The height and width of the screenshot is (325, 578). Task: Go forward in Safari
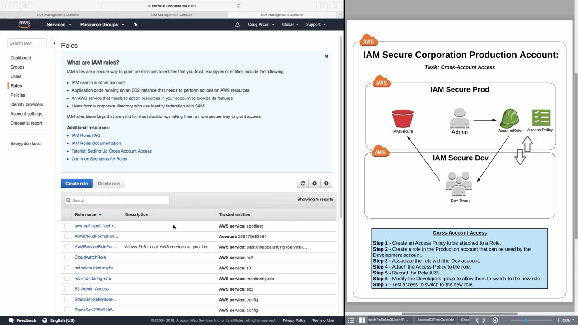tap(14, 5)
